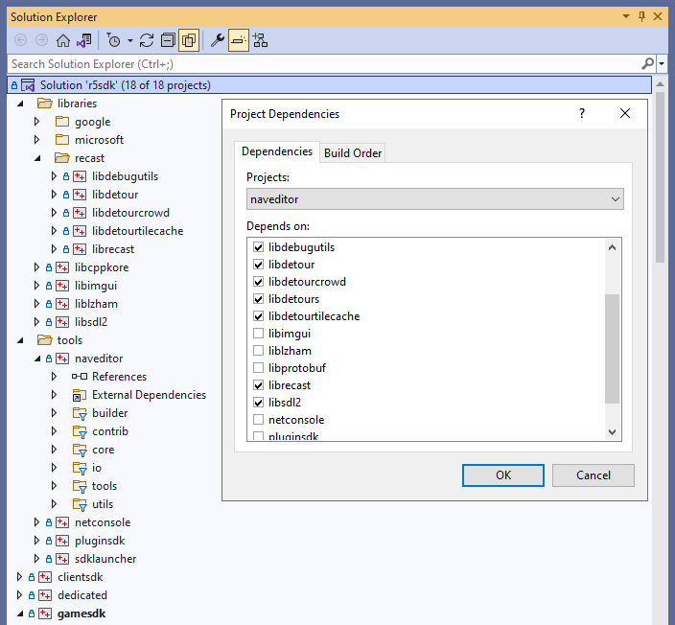Click the External Dependencies icon
Image resolution: width=675 pixels, height=625 pixels.
[80, 395]
